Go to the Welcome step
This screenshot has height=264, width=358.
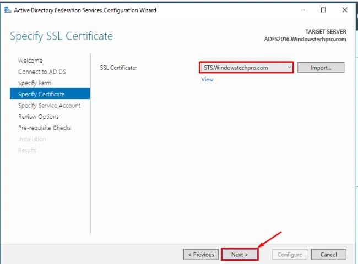[30, 61]
